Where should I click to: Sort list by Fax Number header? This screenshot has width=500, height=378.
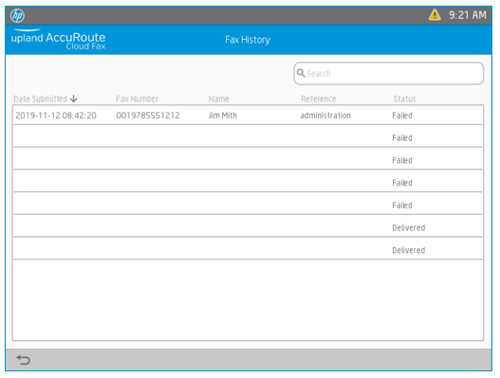[x=137, y=99]
